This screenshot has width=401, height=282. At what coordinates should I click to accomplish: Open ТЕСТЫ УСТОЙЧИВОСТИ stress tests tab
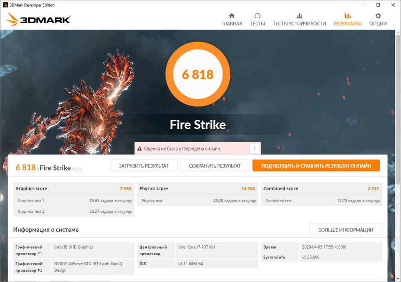[299, 19]
